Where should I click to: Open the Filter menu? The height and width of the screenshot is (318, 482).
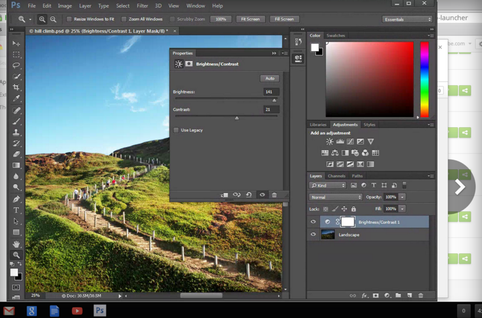[x=142, y=5]
